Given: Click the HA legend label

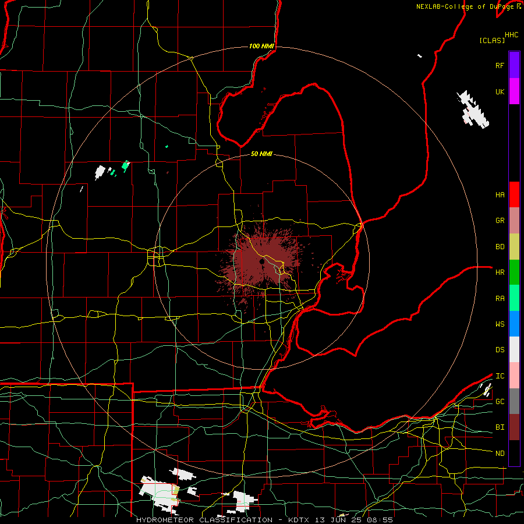Looking at the screenshot, I should 500,195.
